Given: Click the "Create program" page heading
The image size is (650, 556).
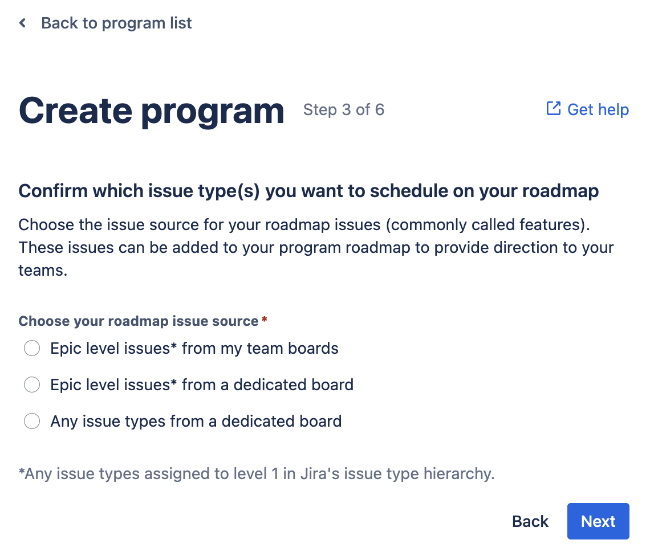Looking at the screenshot, I should coord(152,111).
